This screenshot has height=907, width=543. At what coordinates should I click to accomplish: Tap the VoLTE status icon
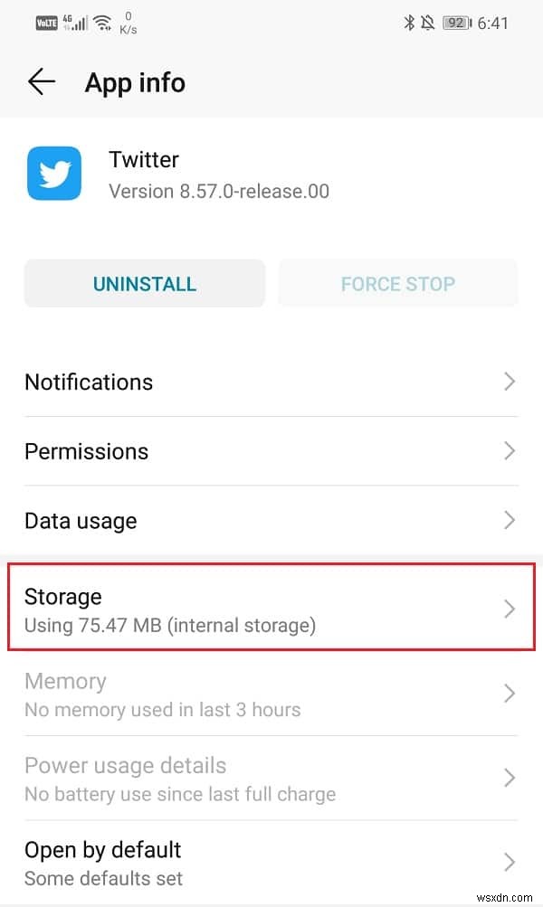point(46,24)
